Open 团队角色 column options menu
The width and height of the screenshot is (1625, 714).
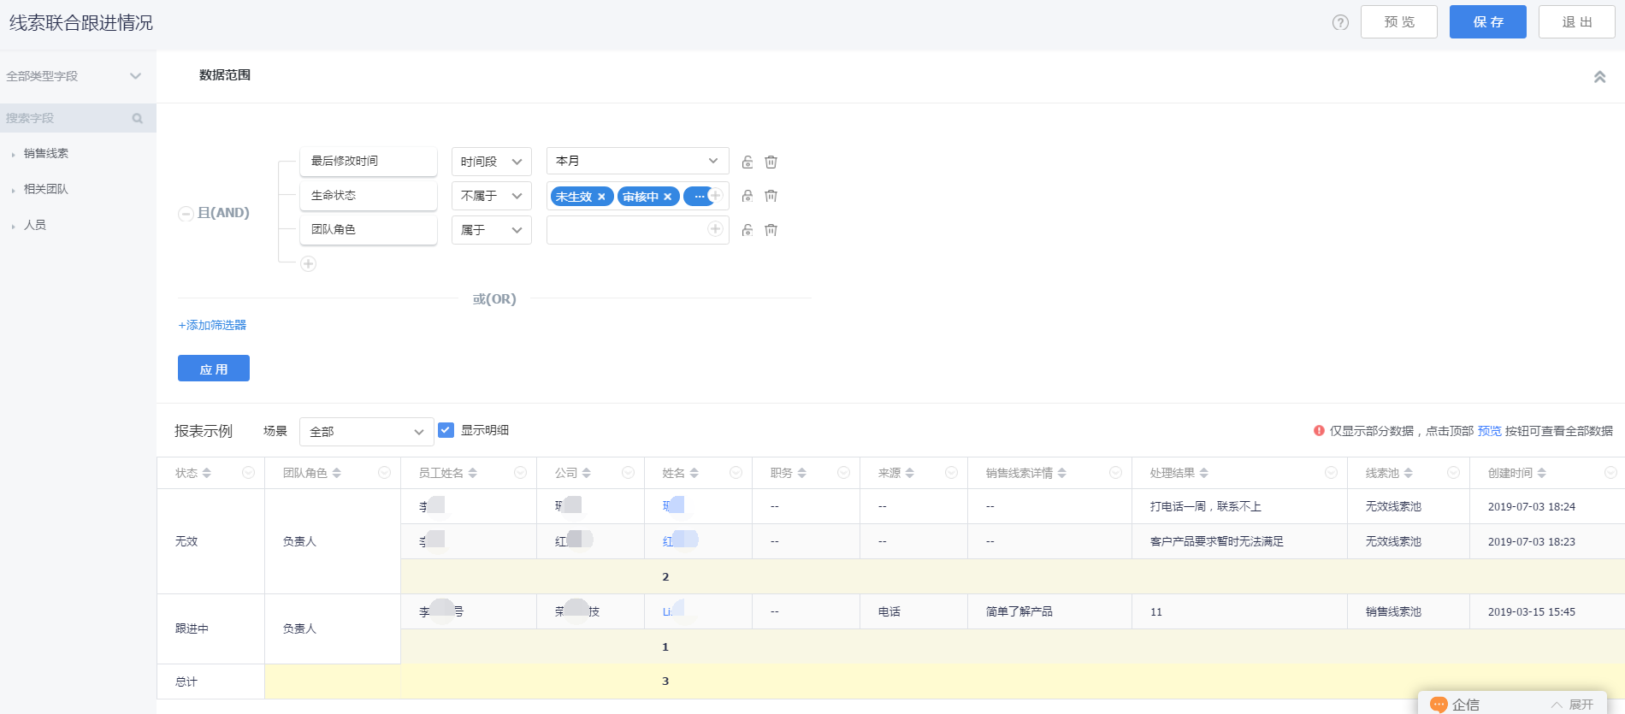384,473
